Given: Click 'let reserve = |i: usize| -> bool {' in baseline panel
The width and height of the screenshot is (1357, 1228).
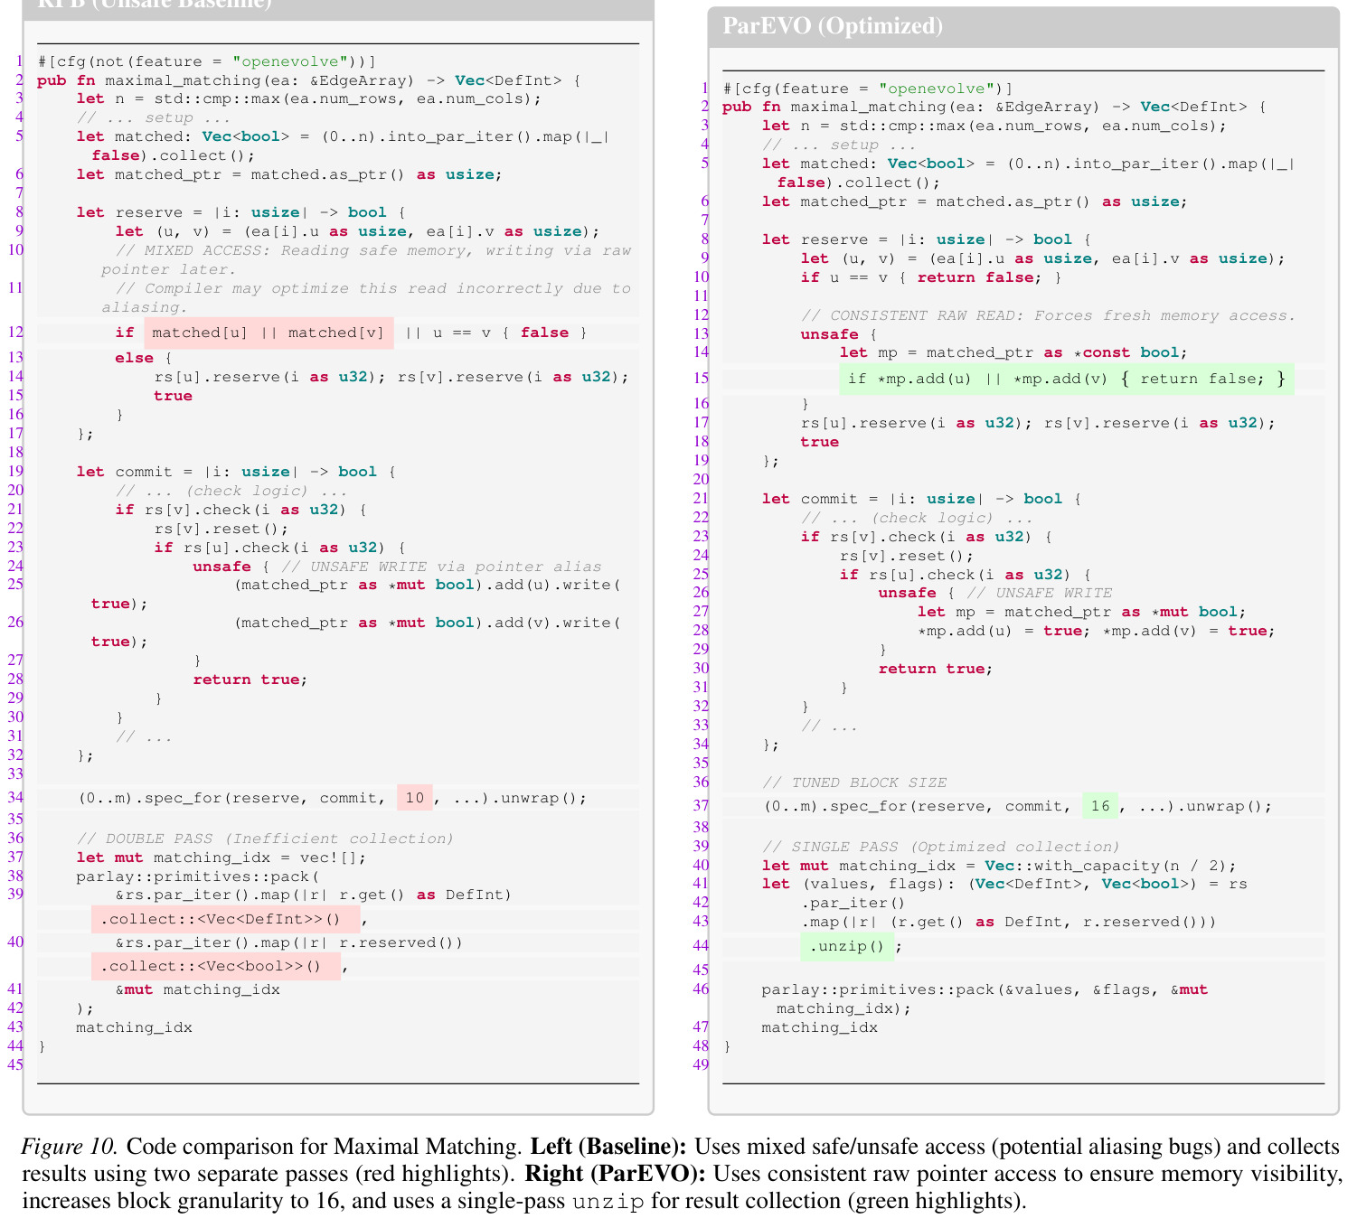Looking at the screenshot, I should tap(241, 212).
